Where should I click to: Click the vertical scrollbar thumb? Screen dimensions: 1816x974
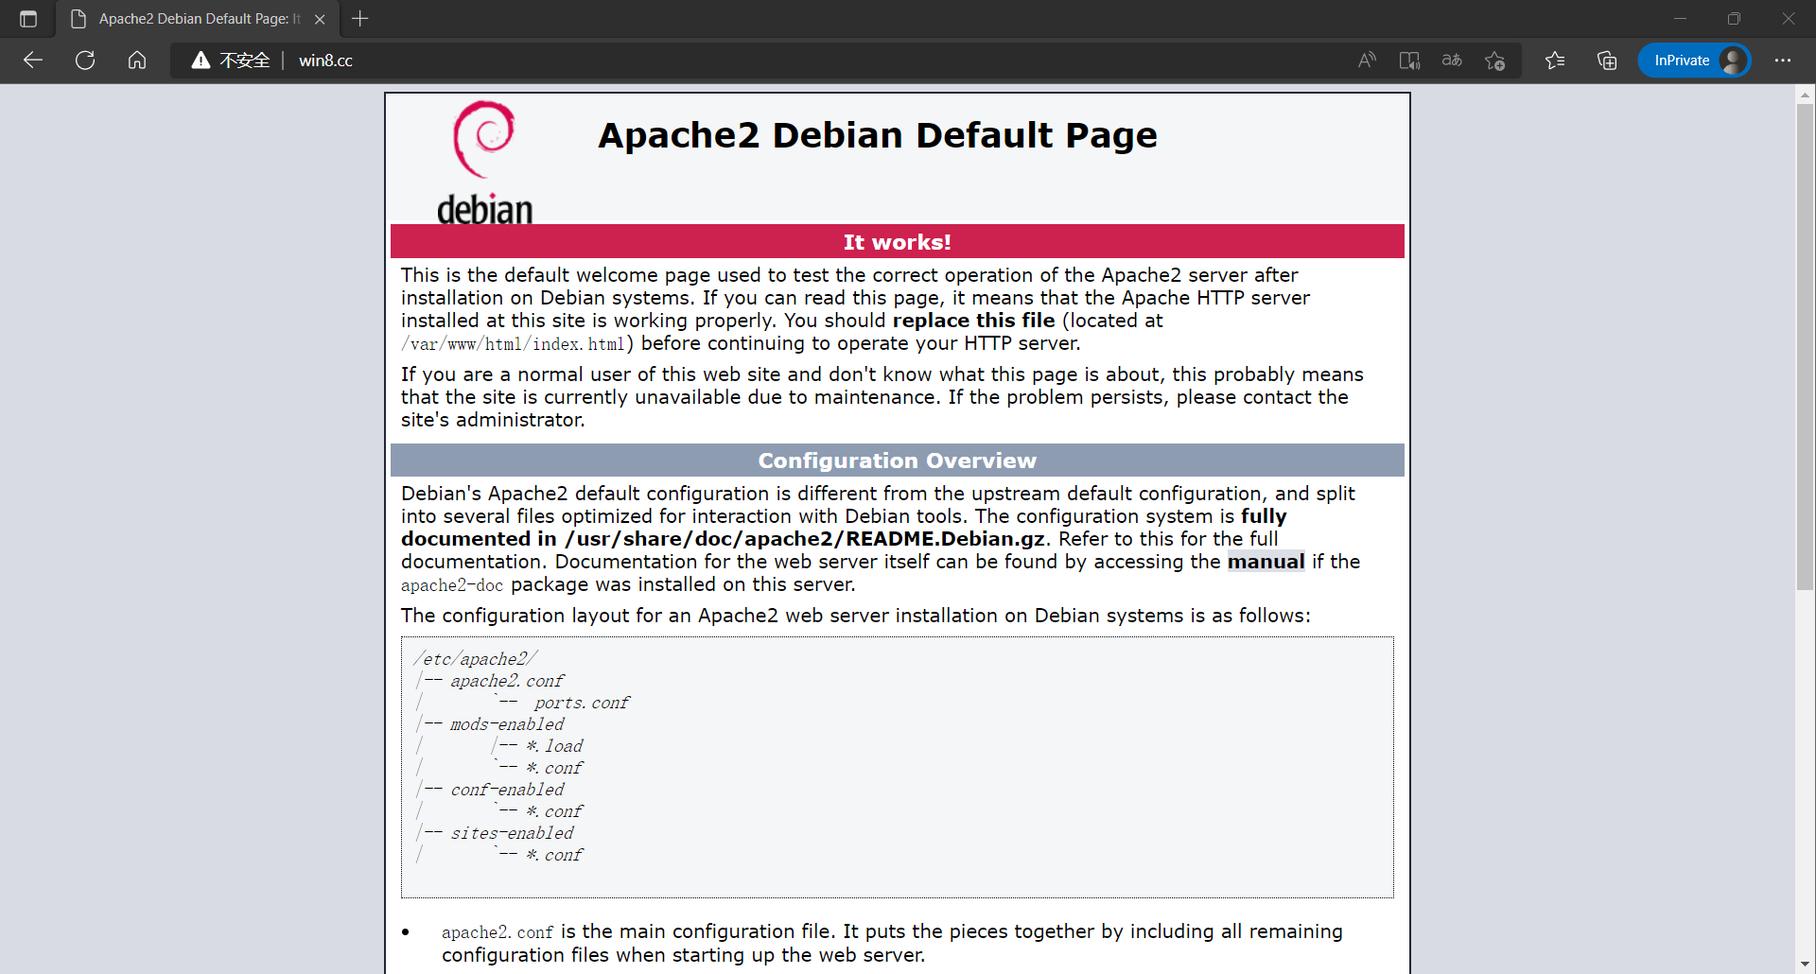[1805, 347]
